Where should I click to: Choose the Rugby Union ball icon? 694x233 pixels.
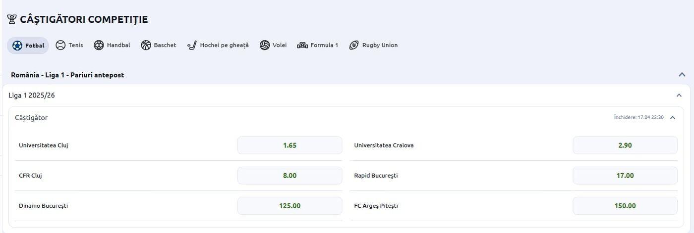pos(354,46)
